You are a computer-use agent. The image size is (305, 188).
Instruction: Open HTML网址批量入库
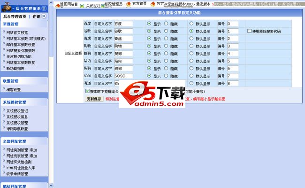click(x=21, y=168)
